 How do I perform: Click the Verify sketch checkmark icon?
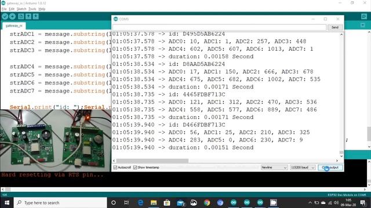(x=5, y=17)
